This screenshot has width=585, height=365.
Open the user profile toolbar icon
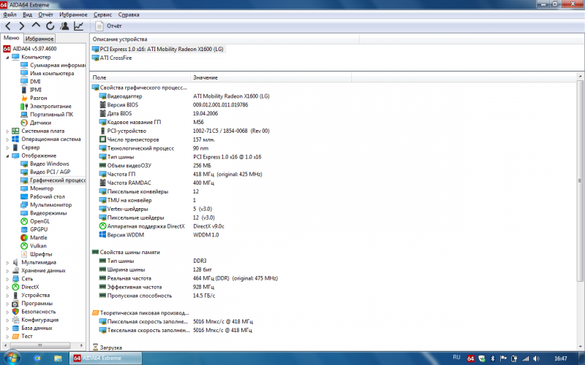pos(64,26)
